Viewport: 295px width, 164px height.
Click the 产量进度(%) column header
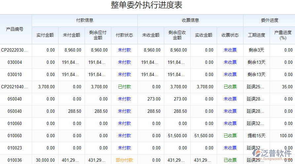(x=282, y=35)
